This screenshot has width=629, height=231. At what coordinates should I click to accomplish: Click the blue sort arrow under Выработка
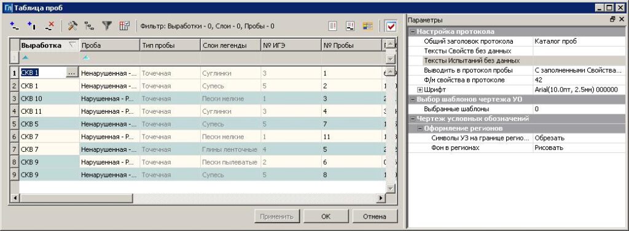pyautogui.click(x=25, y=58)
